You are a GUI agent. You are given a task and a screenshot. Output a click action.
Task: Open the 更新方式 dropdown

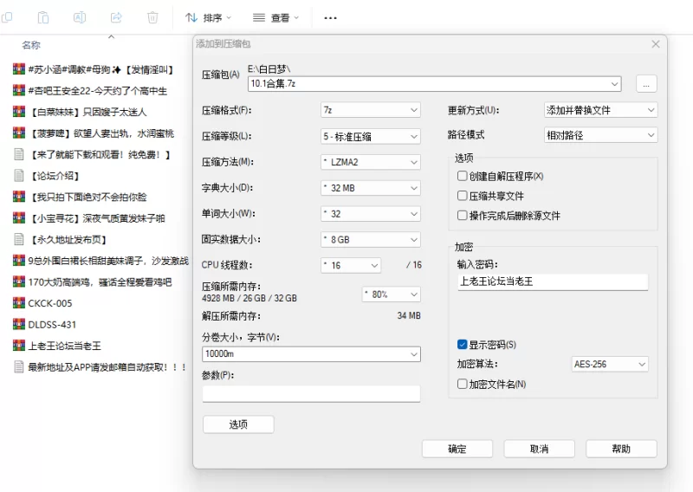[599, 110]
